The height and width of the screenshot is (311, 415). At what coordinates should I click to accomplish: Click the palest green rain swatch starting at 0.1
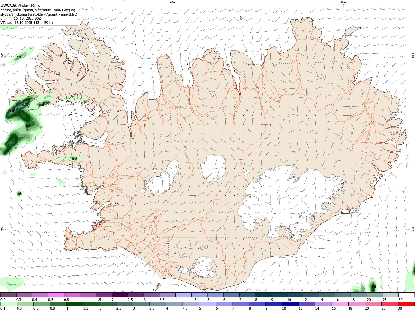point(8,304)
